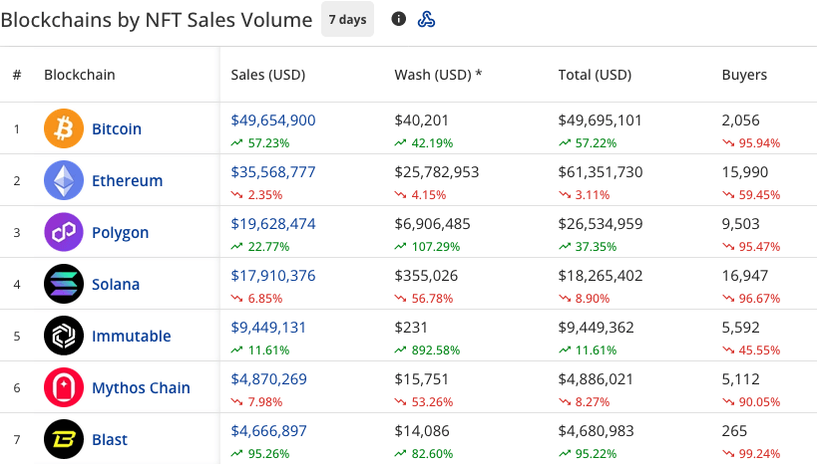817x464 pixels.
Task: Click the red Mythos Chain icon
Action: 64,387
